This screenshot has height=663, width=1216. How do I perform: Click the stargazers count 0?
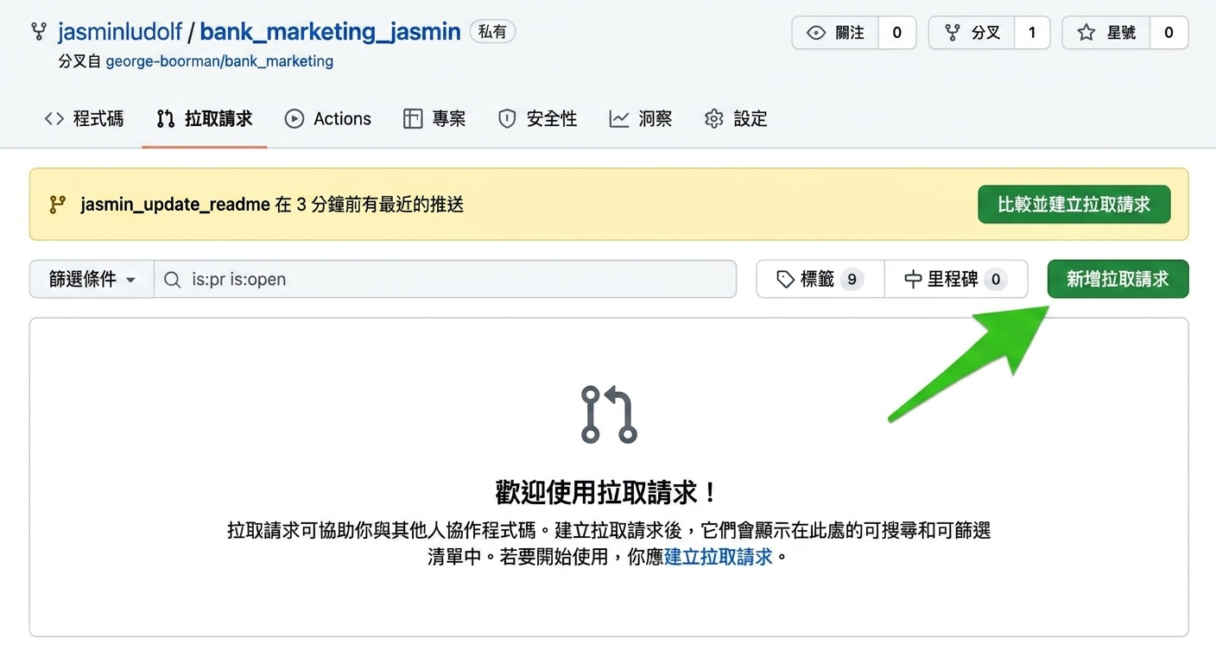(1168, 33)
